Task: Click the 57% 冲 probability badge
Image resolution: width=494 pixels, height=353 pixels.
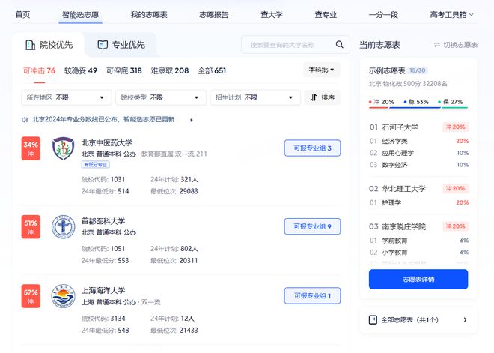Action: pos(31,296)
